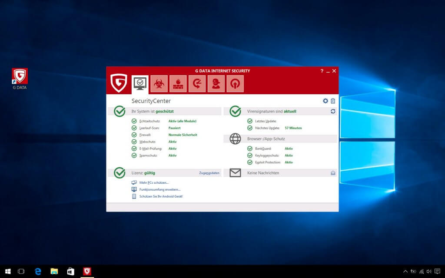The width and height of the screenshot is (445, 278).
Task: Open the parental controls child tab
Action: click(216, 84)
